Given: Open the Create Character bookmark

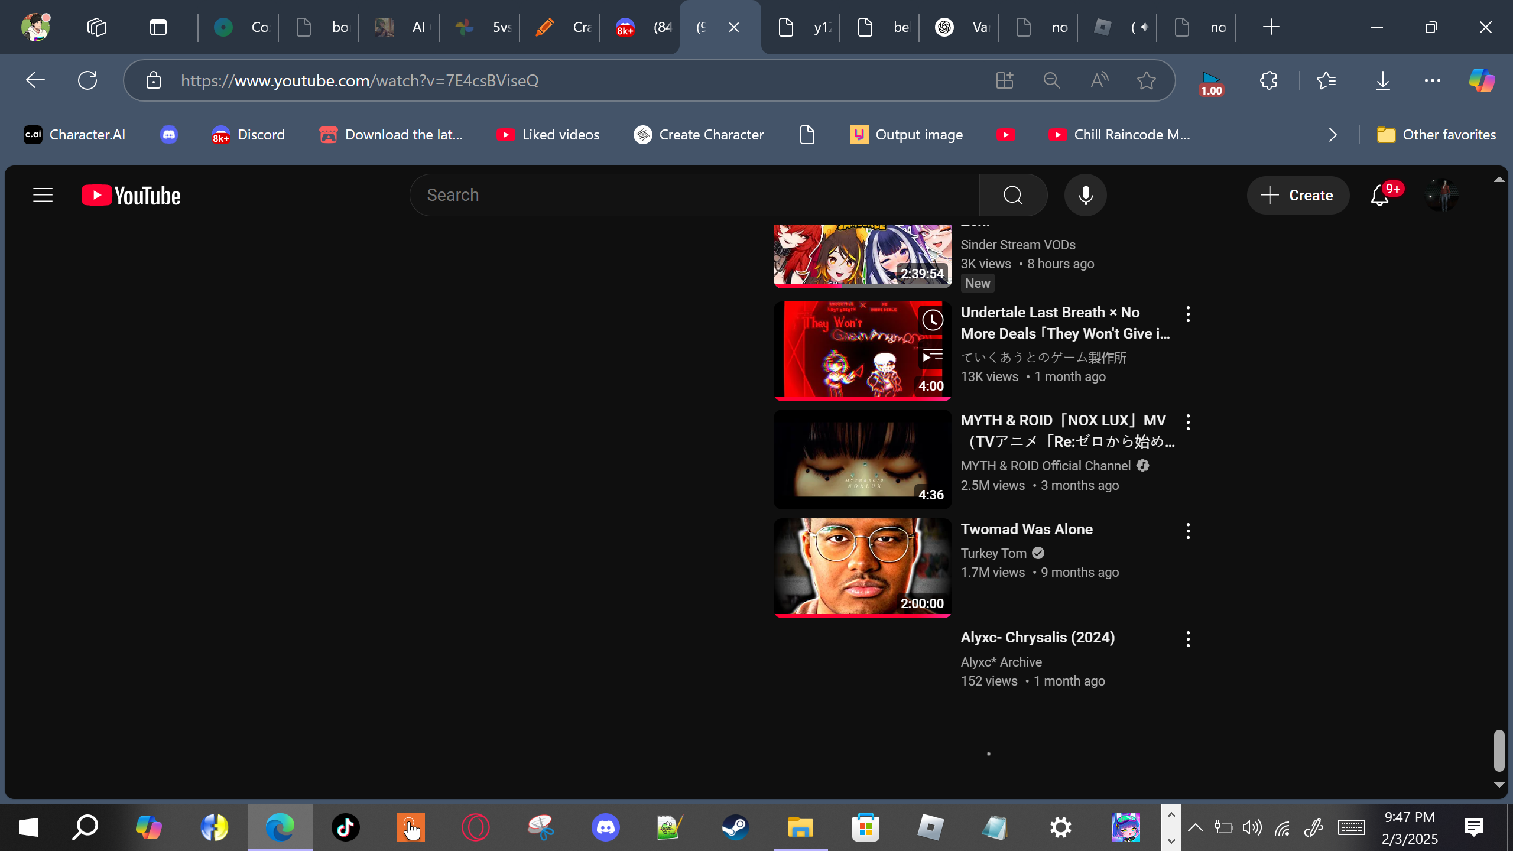Looking at the screenshot, I should 699,135.
